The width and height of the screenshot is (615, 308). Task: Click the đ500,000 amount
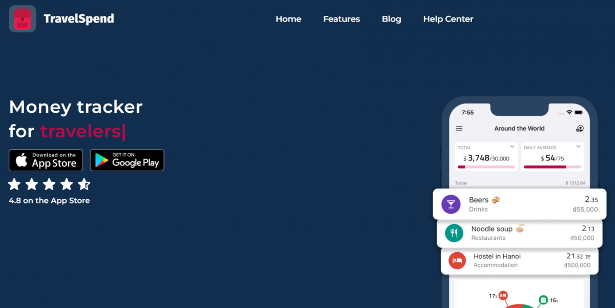click(x=577, y=265)
